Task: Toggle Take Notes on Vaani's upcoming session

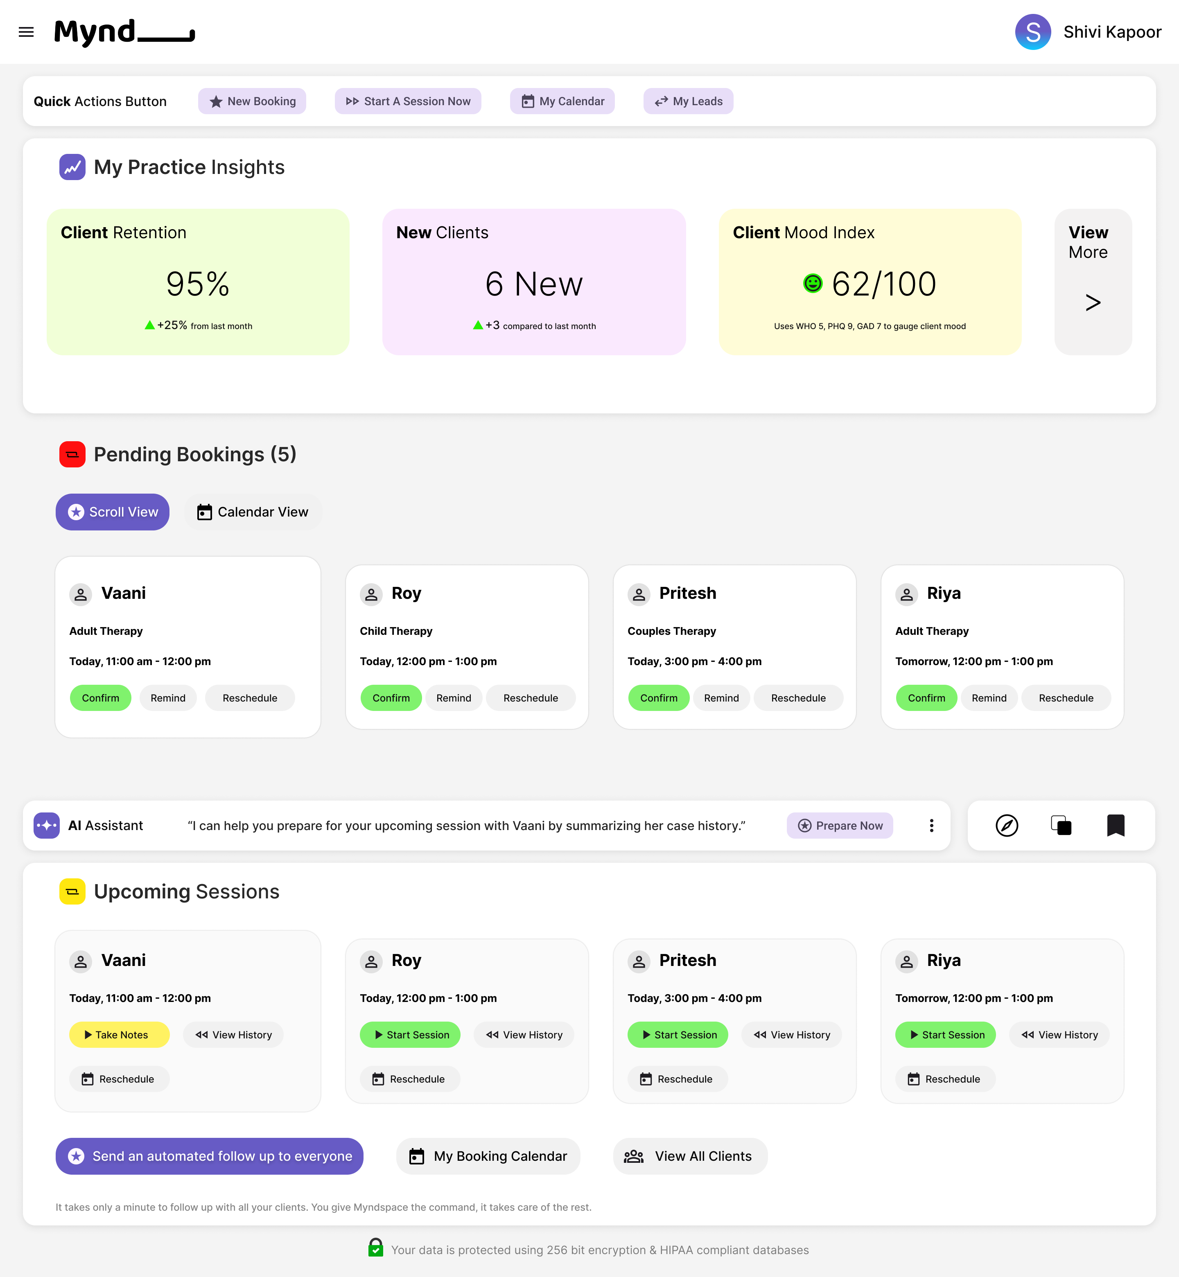Action: point(119,1035)
